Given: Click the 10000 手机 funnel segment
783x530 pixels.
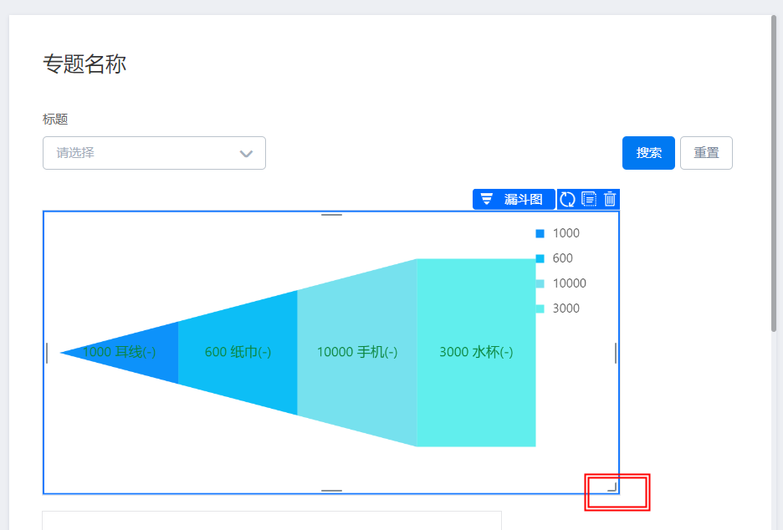Looking at the screenshot, I should point(357,352).
